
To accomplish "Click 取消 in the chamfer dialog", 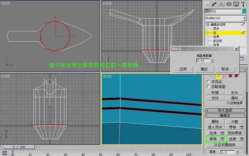I will (225, 69).
